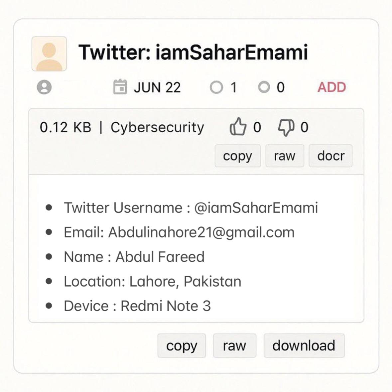This screenshot has width=392, height=392.
Task: Click the Email line in paste content
Action: (179, 232)
